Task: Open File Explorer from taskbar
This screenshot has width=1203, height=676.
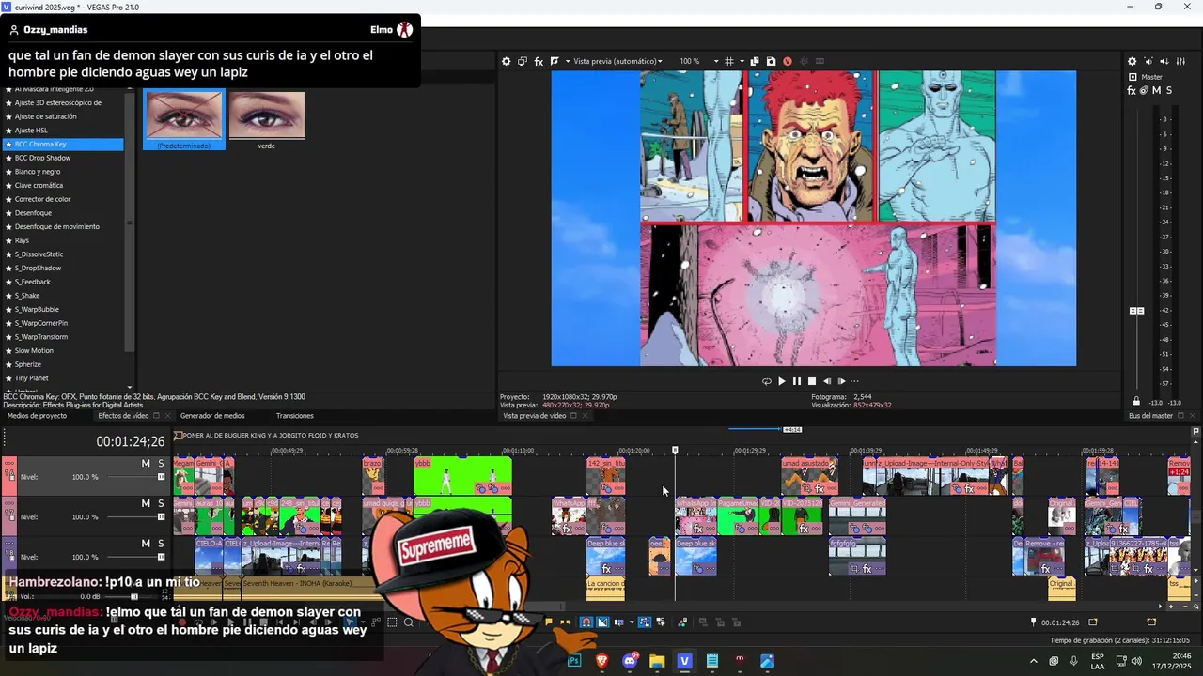Action: pyautogui.click(x=657, y=661)
